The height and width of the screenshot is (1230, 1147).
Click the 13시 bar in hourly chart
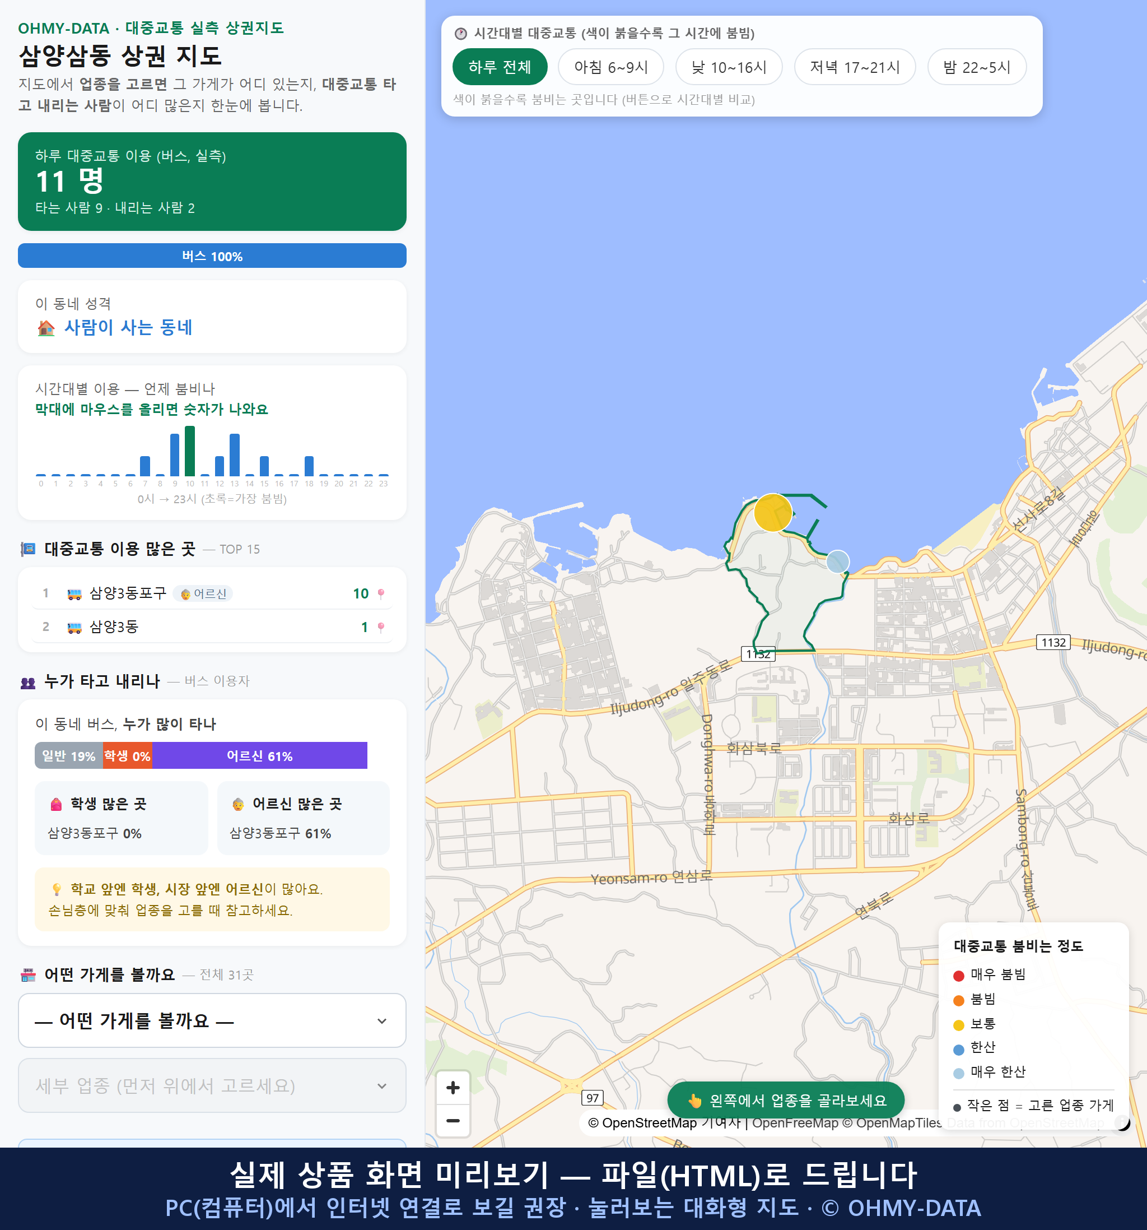tap(234, 455)
